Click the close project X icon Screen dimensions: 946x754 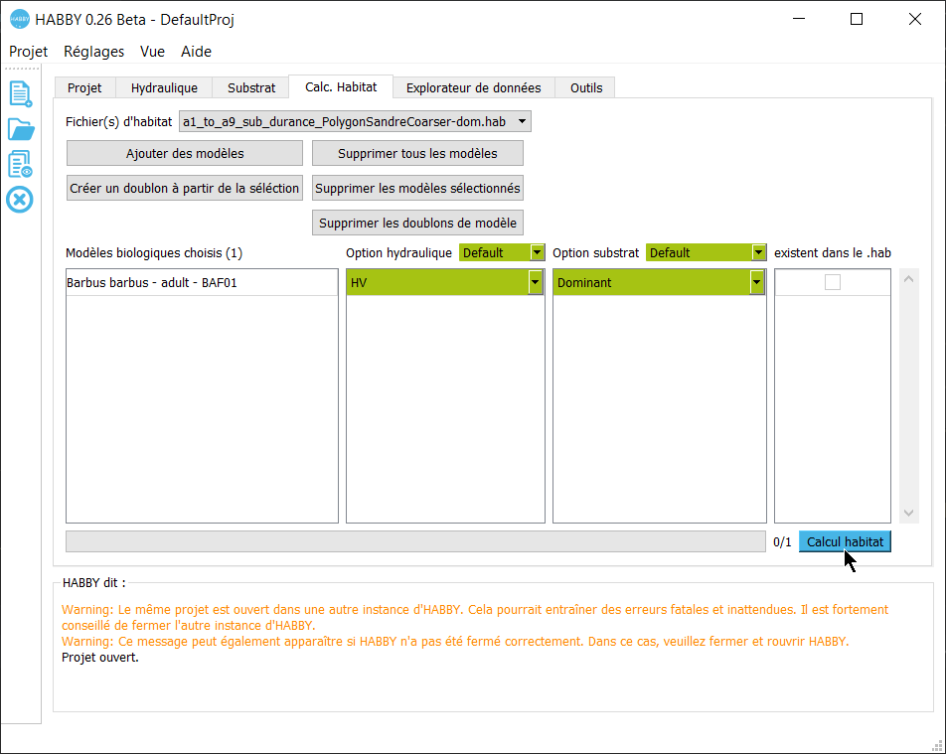click(x=20, y=200)
